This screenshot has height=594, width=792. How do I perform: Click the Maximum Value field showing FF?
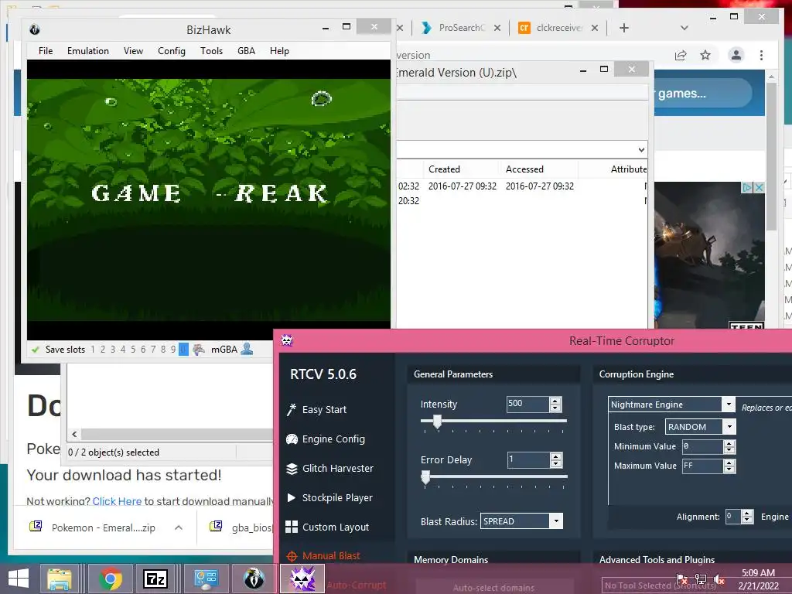702,466
